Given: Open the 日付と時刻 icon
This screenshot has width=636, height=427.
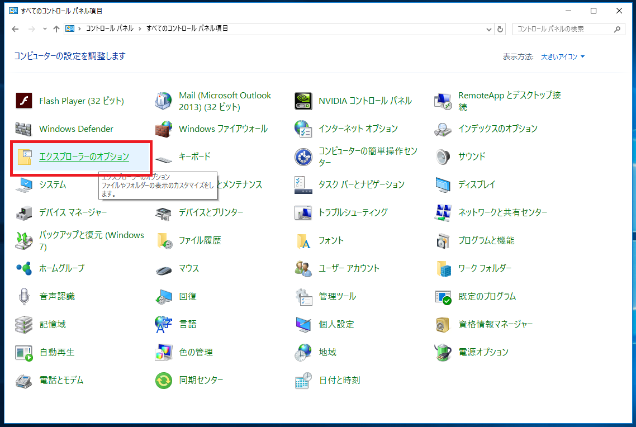Looking at the screenshot, I should pos(303,381).
